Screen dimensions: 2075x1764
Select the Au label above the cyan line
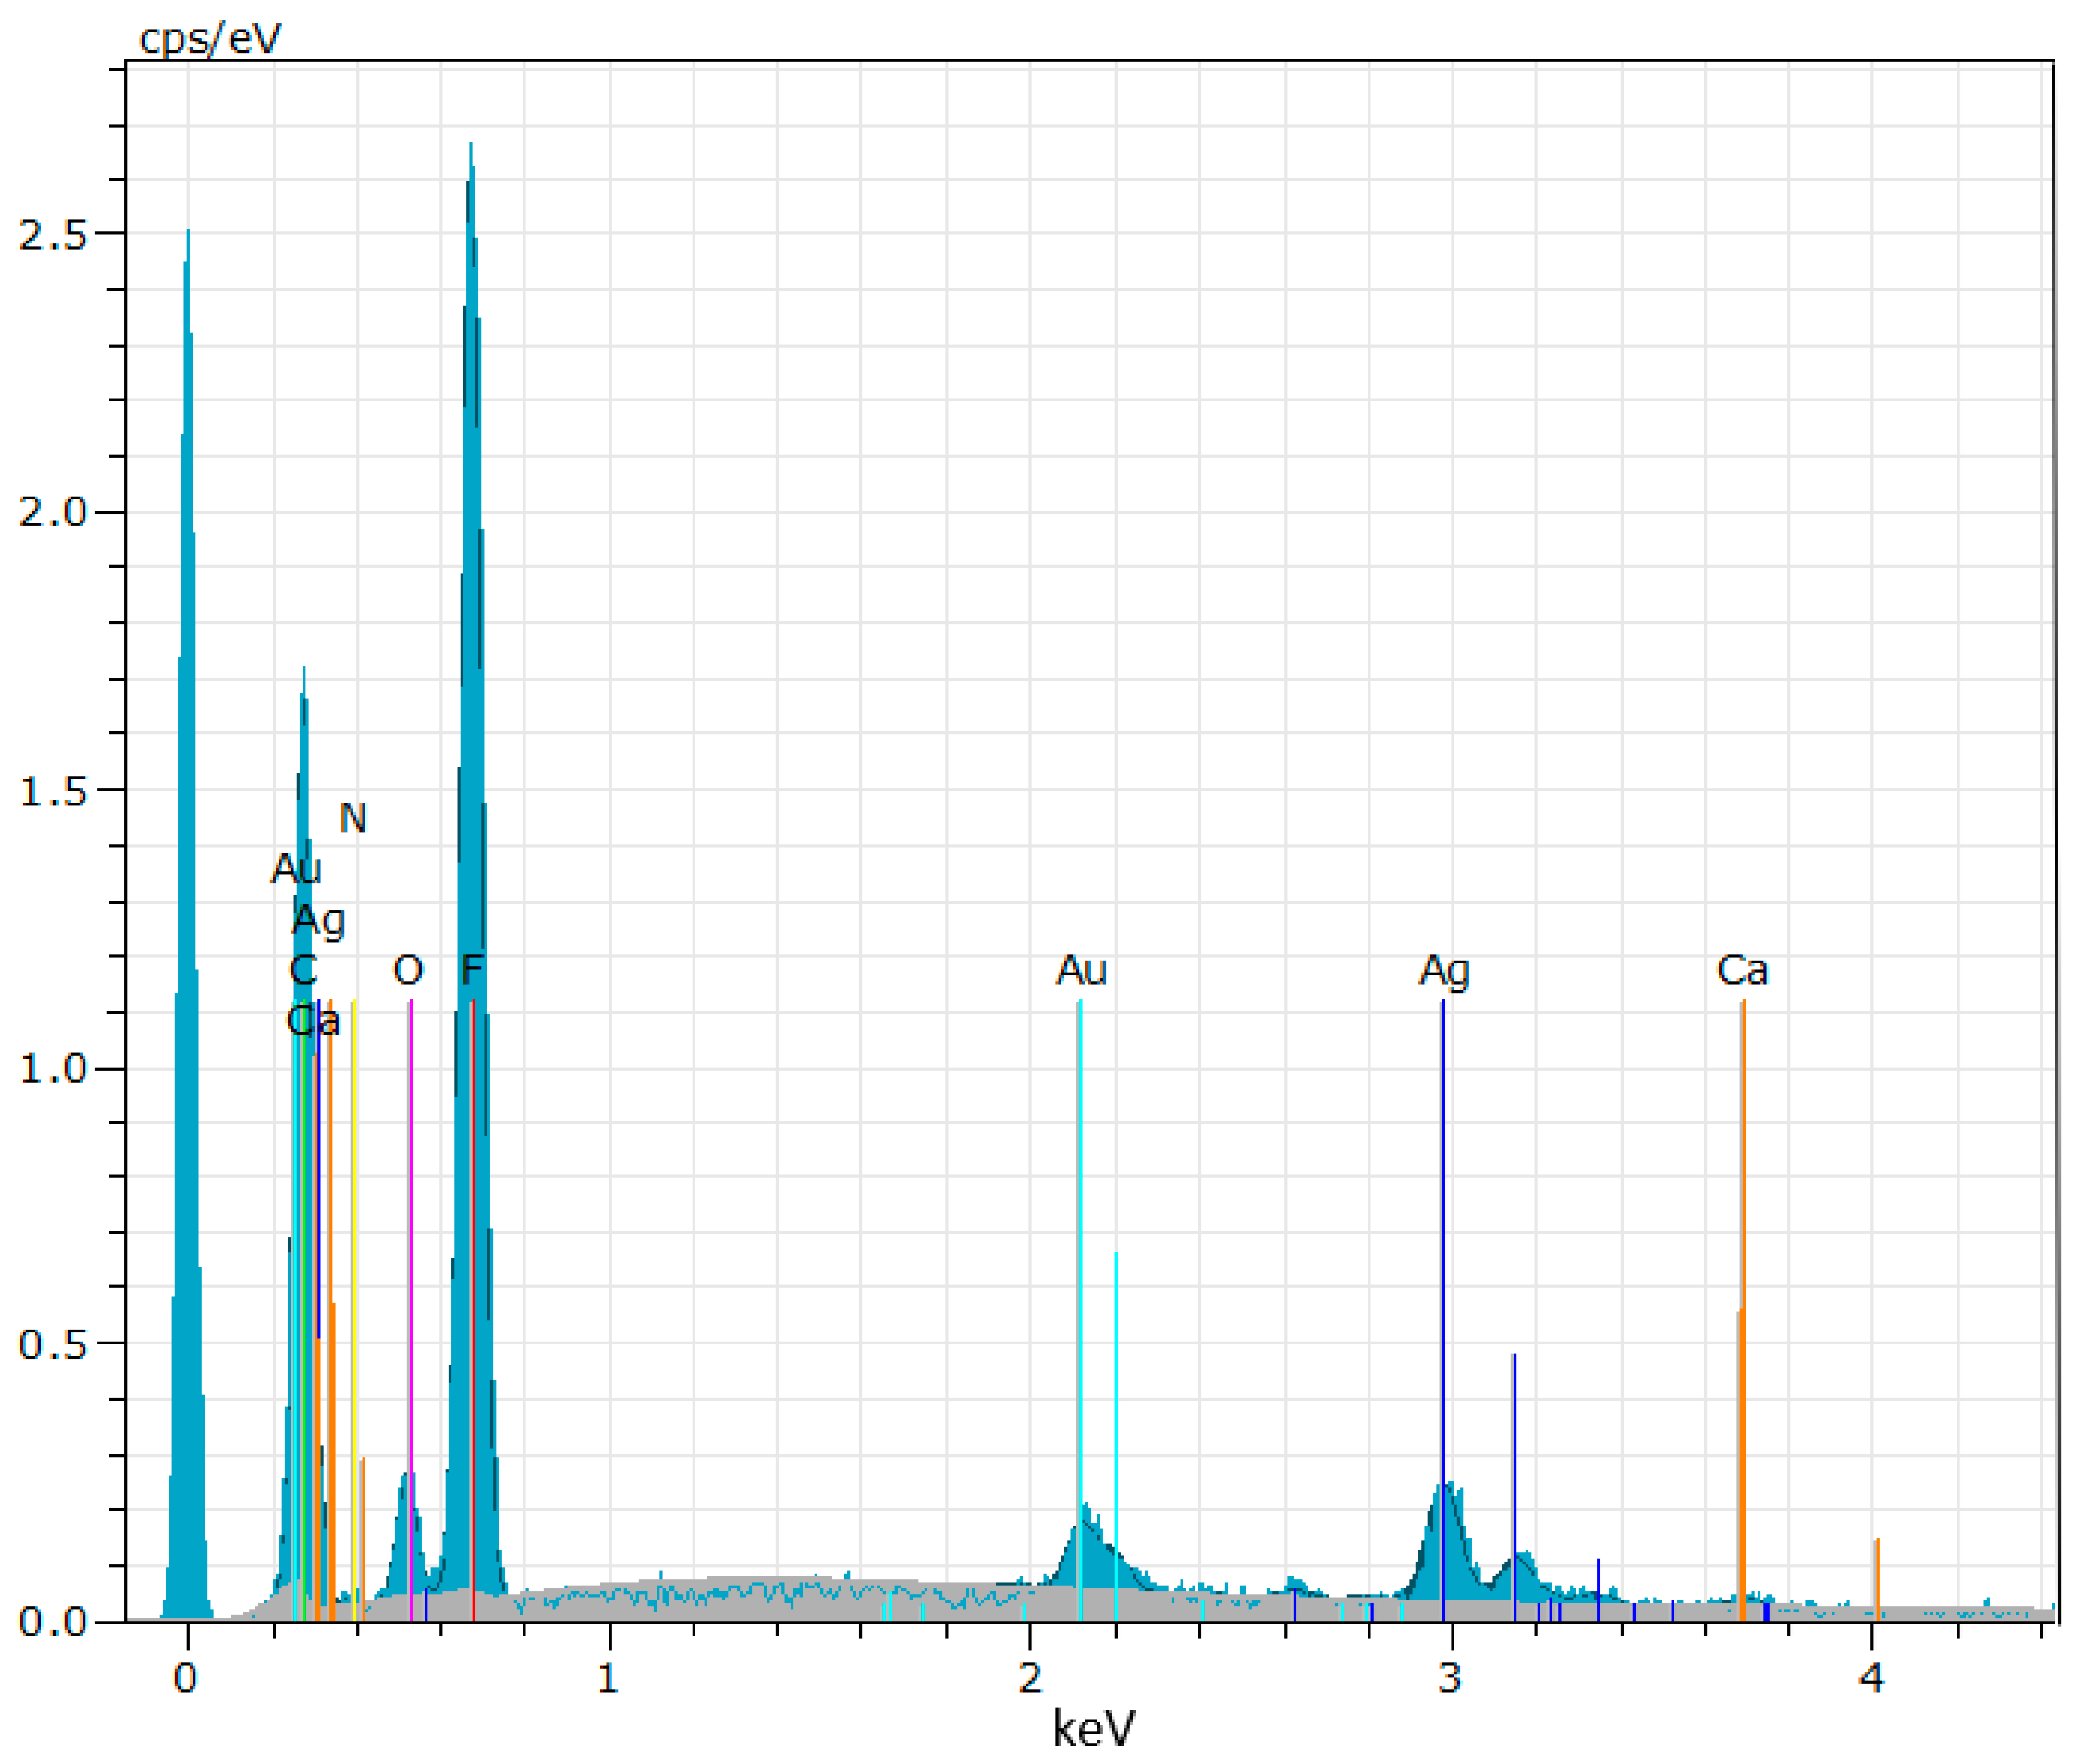1081,969
